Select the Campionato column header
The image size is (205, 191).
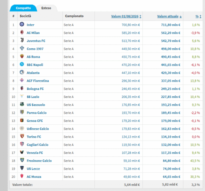pos(74,16)
